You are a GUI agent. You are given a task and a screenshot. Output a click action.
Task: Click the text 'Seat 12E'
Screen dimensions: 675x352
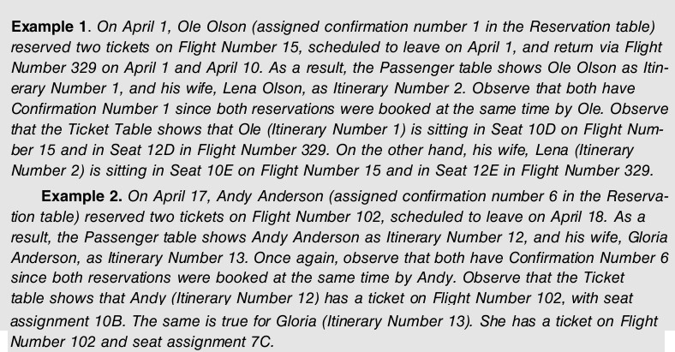[467, 170]
